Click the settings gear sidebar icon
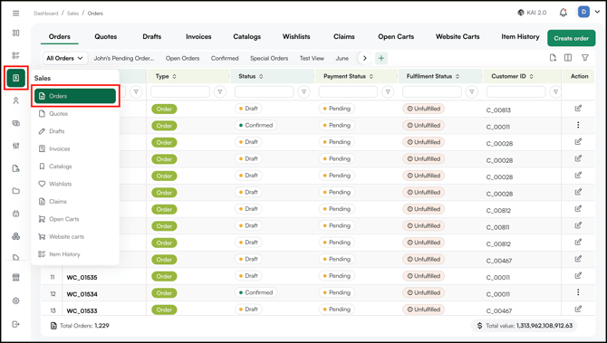Screen dimensions: 607x343 16,300
